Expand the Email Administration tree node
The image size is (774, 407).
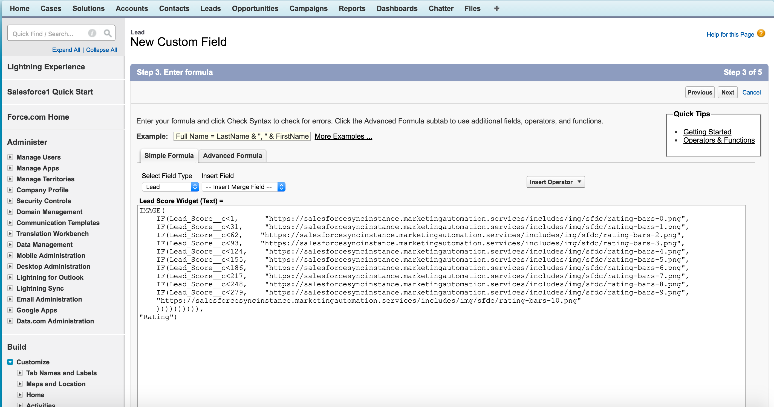10,299
